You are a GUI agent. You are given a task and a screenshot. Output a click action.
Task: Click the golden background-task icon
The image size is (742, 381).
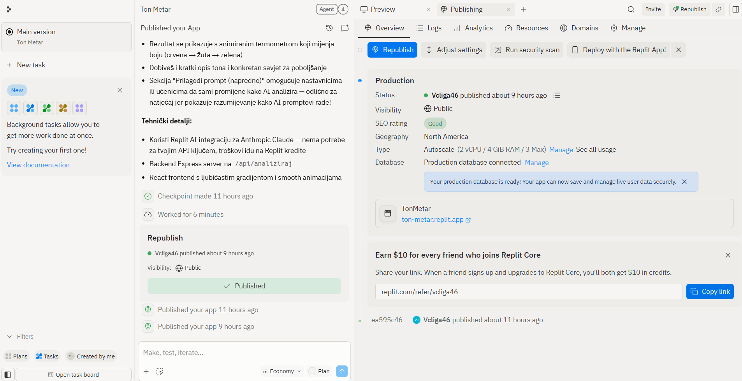[63, 108]
